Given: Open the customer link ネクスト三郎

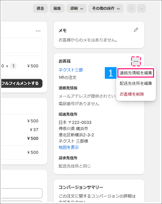Looking at the screenshot, I should pyautogui.click(x=71, y=70).
